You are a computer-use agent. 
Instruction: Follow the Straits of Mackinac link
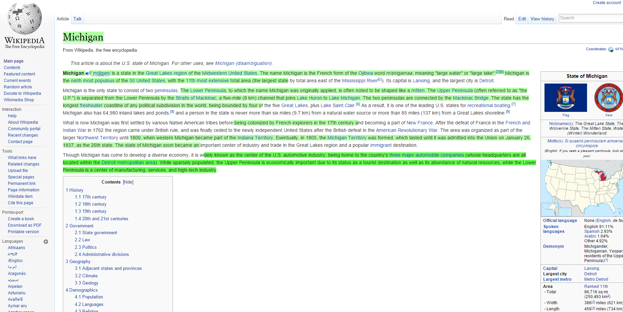point(196,98)
